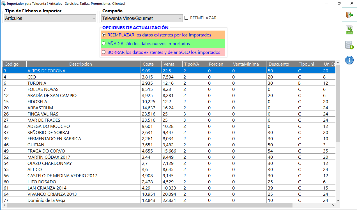Tick the REEMPLAZAR checkbox next to Campaña
This screenshot has height=210, width=357.
pyautogui.click(x=186, y=18)
